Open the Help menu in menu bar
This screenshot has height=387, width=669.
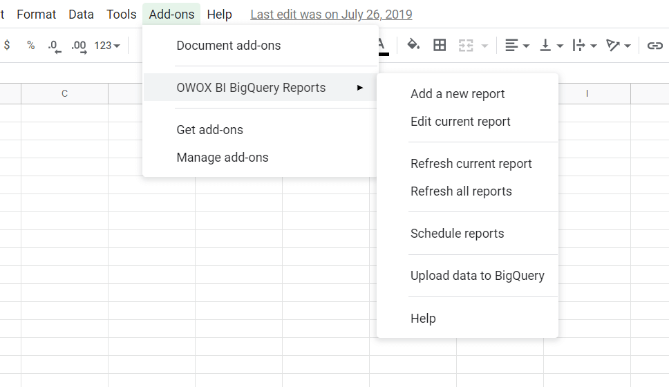(x=219, y=14)
